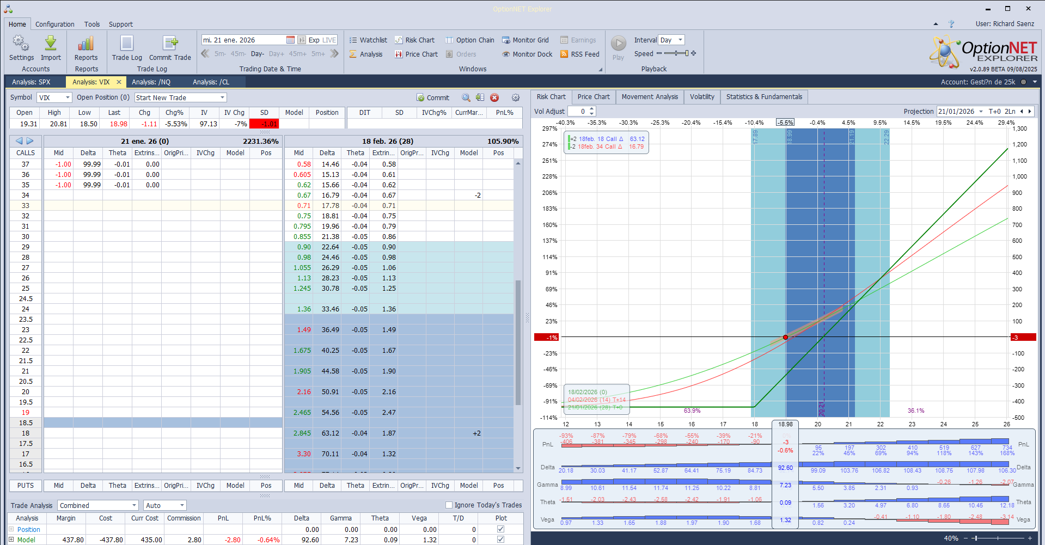This screenshot has width=1045, height=545.
Task: Switch to the Analysis: SPX tab
Action: click(x=31, y=82)
